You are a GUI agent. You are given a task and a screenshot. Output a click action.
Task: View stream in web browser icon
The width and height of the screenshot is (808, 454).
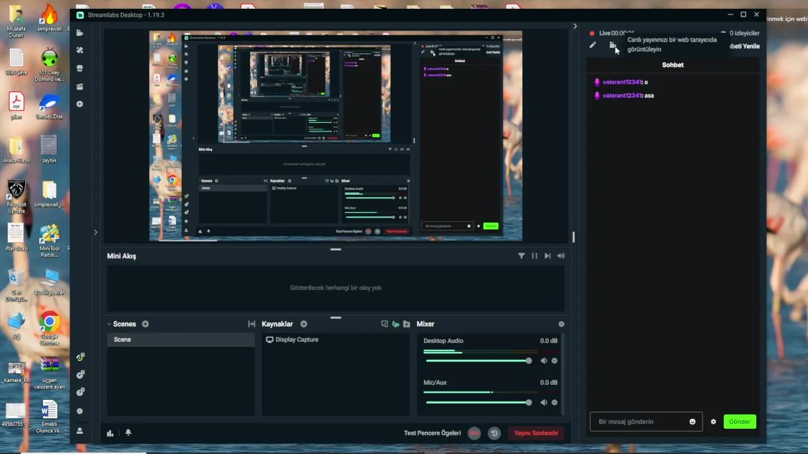pyautogui.click(x=612, y=45)
